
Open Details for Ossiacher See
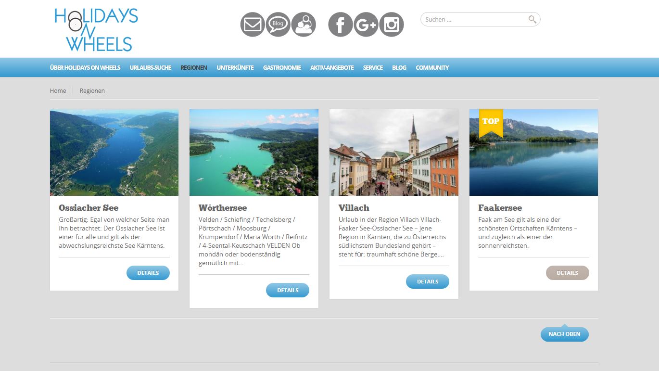click(148, 273)
